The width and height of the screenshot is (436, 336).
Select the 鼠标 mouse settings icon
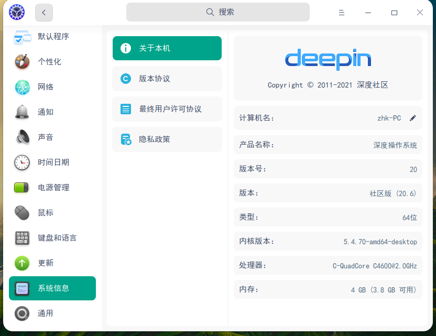21,212
